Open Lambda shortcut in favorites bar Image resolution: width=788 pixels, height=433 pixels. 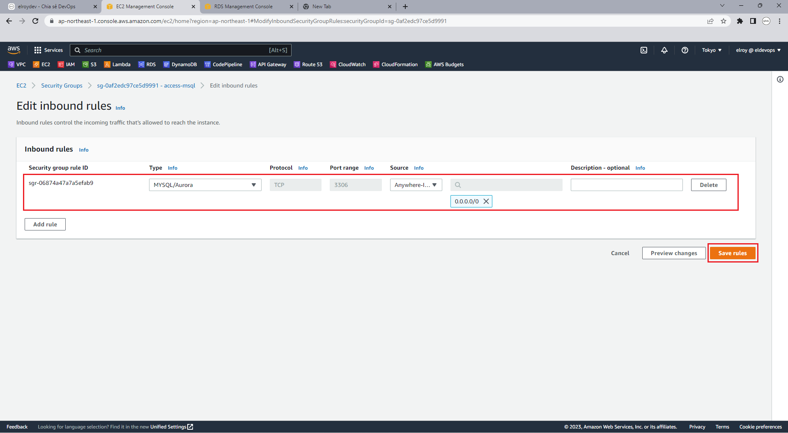click(x=117, y=64)
